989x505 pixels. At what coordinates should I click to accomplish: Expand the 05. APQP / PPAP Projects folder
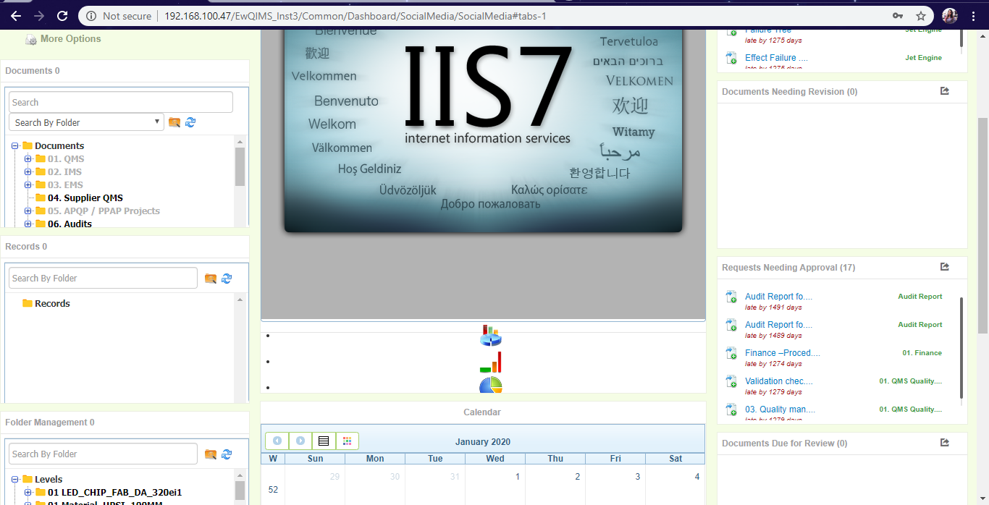click(x=28, y=211)
